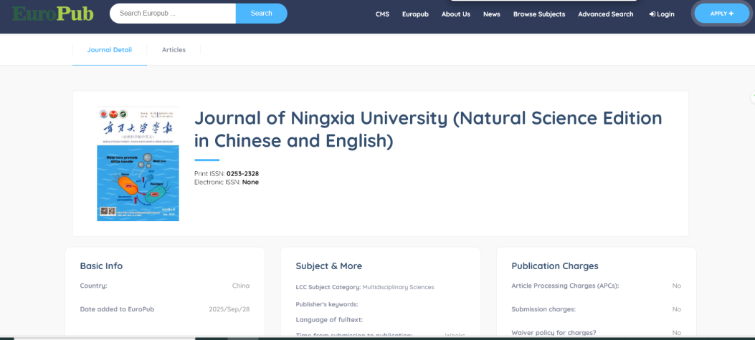Screen dimensions: 755x340
Task: Open the Europub navigation link
Action: [x=415, y=14]
